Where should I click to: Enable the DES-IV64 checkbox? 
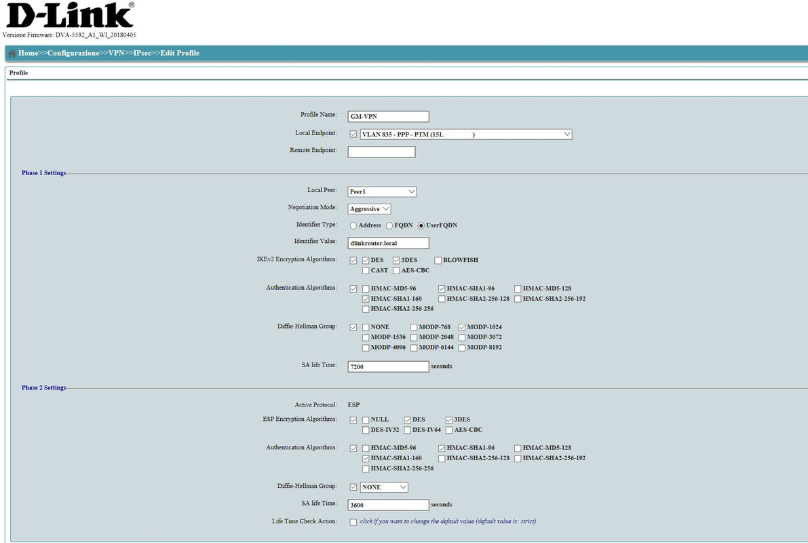[x=407, y=430]
